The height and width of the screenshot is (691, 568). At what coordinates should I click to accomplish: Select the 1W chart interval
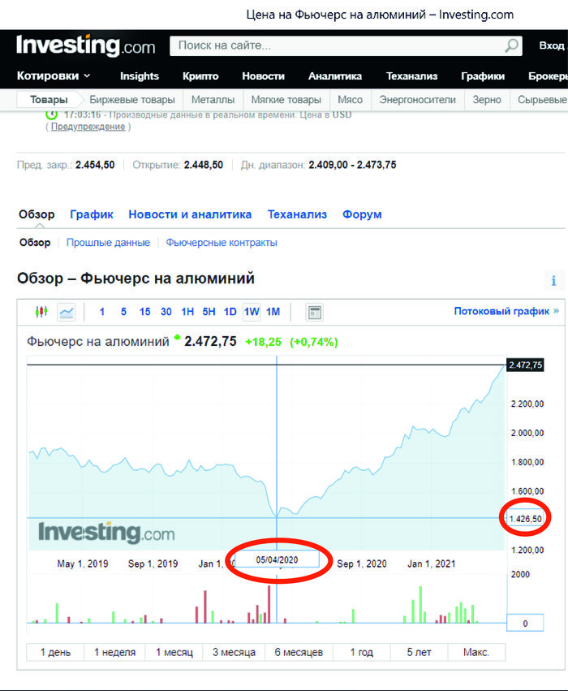252,312
